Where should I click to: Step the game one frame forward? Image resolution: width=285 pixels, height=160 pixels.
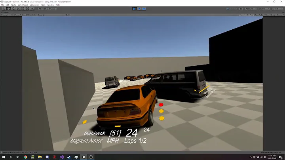click(144, 9)
